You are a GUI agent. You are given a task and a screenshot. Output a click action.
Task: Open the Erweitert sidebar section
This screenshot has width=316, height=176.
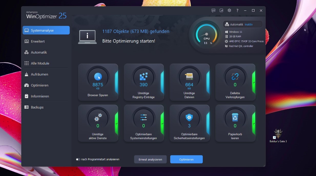click(38, 41)
